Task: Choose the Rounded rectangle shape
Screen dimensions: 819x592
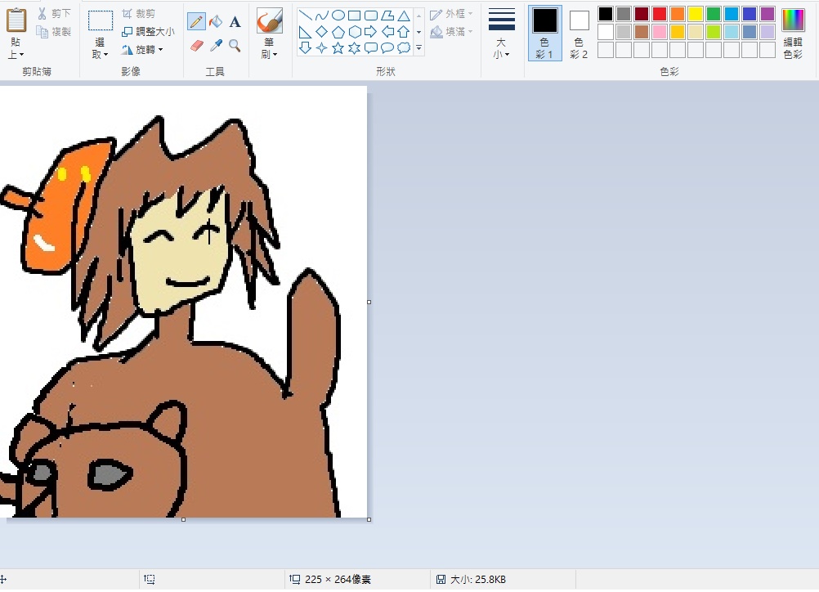Action: point(371,16)
